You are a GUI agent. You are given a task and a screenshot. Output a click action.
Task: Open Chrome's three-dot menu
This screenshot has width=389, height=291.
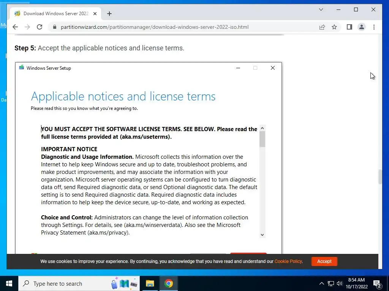(374, 27)
